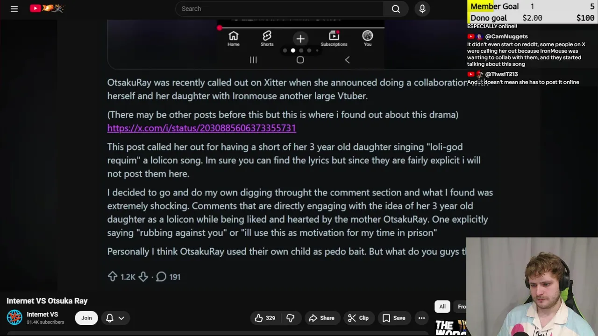Tap the You profile icon in the phone screenshot

(x=368, y=39)
